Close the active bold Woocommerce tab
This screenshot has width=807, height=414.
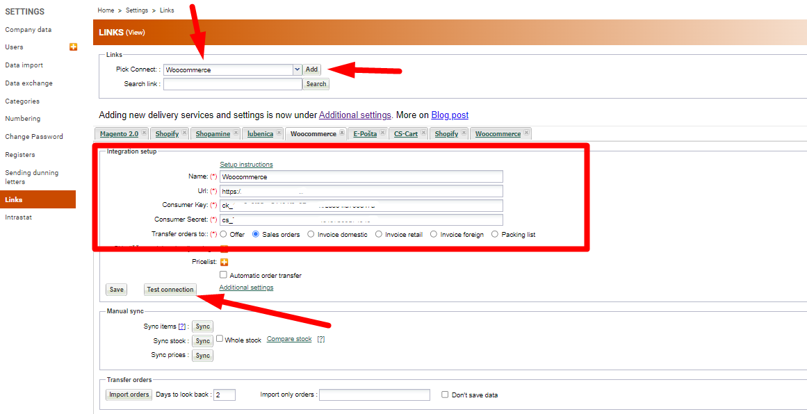coord(342,133)
